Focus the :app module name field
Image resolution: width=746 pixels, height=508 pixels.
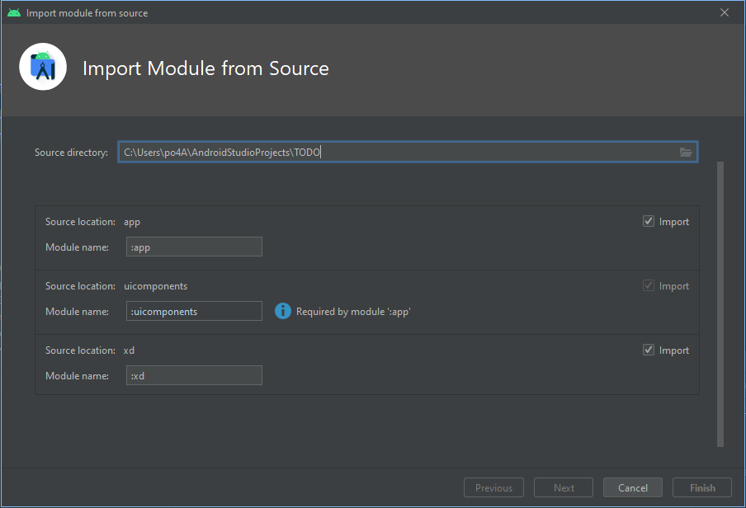pyautogui.click(x=195, y=247)
